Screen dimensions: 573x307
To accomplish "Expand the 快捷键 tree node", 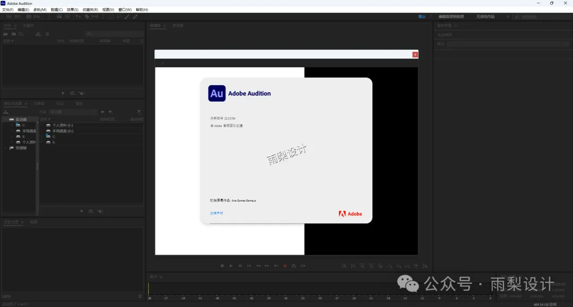I will coord(5,148).
